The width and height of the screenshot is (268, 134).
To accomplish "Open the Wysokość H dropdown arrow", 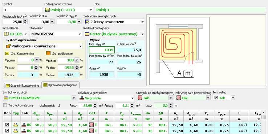I will (52, 22).
